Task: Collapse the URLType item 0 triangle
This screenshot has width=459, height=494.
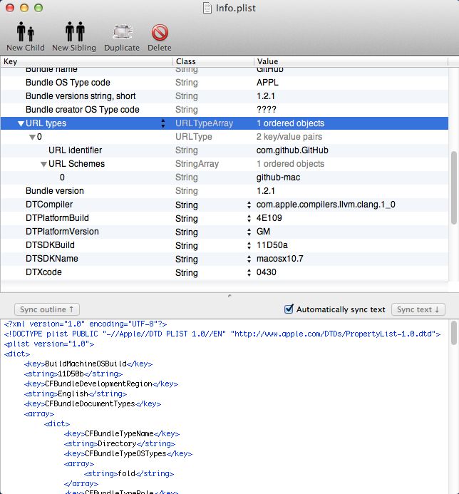Action: pyautogui.click(x=32, y=137)
